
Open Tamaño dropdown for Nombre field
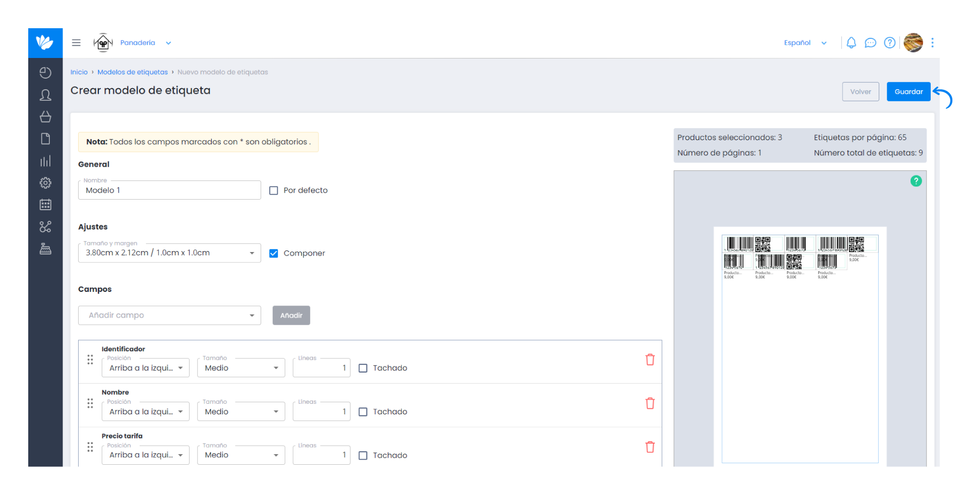[241, 412]
